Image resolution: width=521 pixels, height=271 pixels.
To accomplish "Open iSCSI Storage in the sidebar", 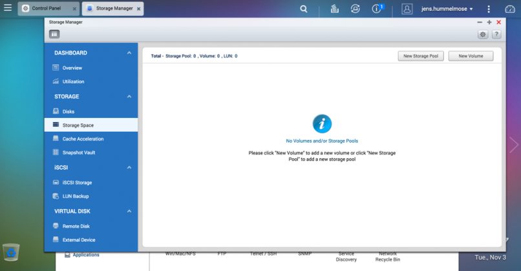I will point(91,183).
